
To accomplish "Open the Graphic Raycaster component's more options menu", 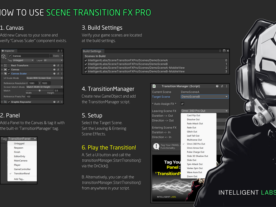I will 62,102.
